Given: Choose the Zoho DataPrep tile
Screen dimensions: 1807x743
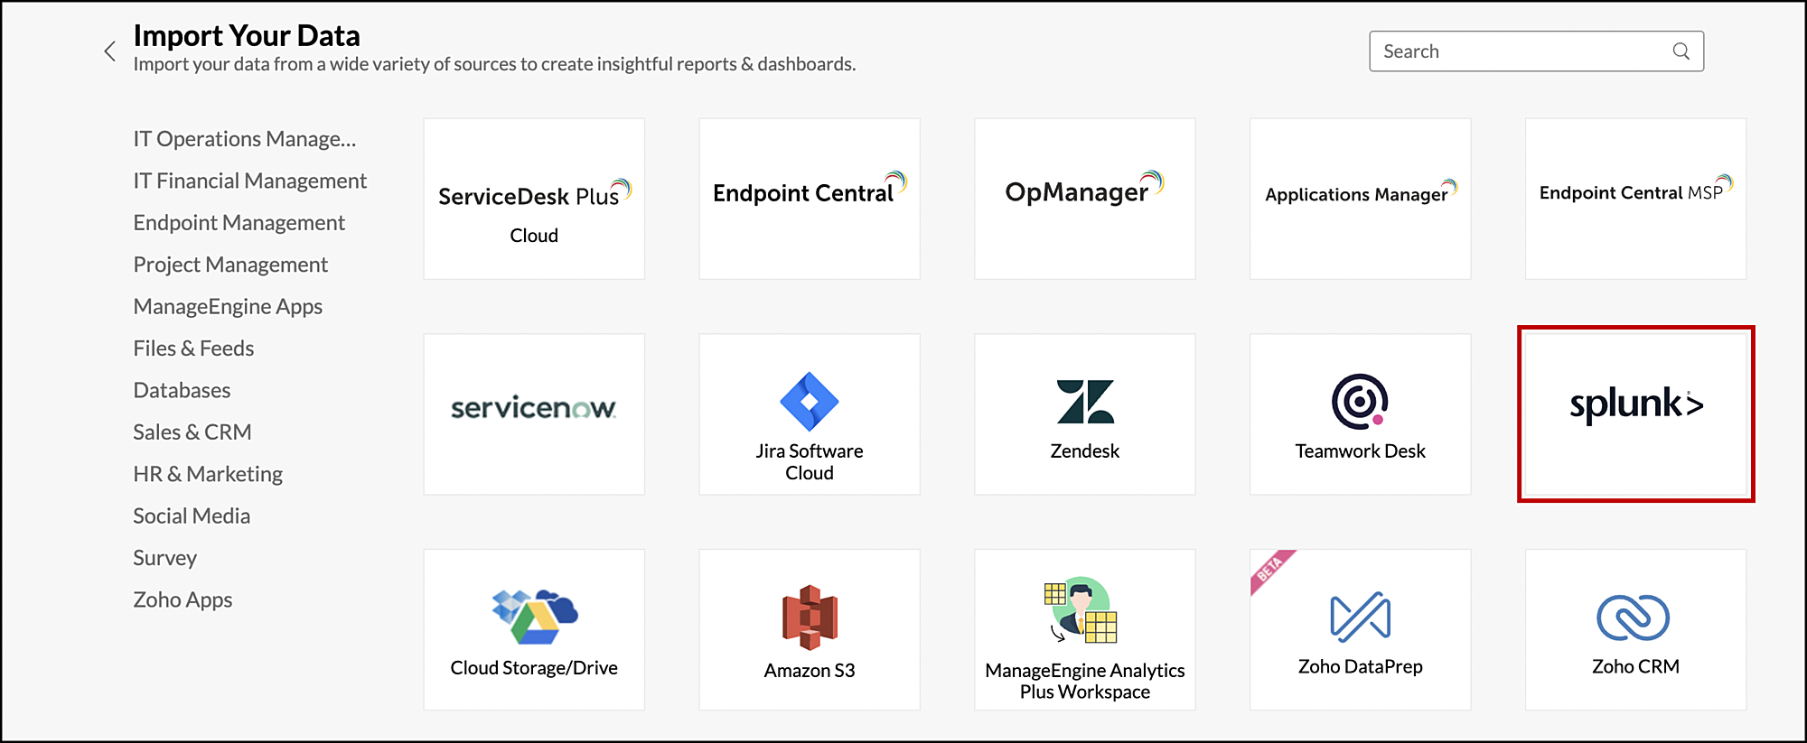Looking at the screenshot, I should pyautogui.click(x=1361, y=630).
